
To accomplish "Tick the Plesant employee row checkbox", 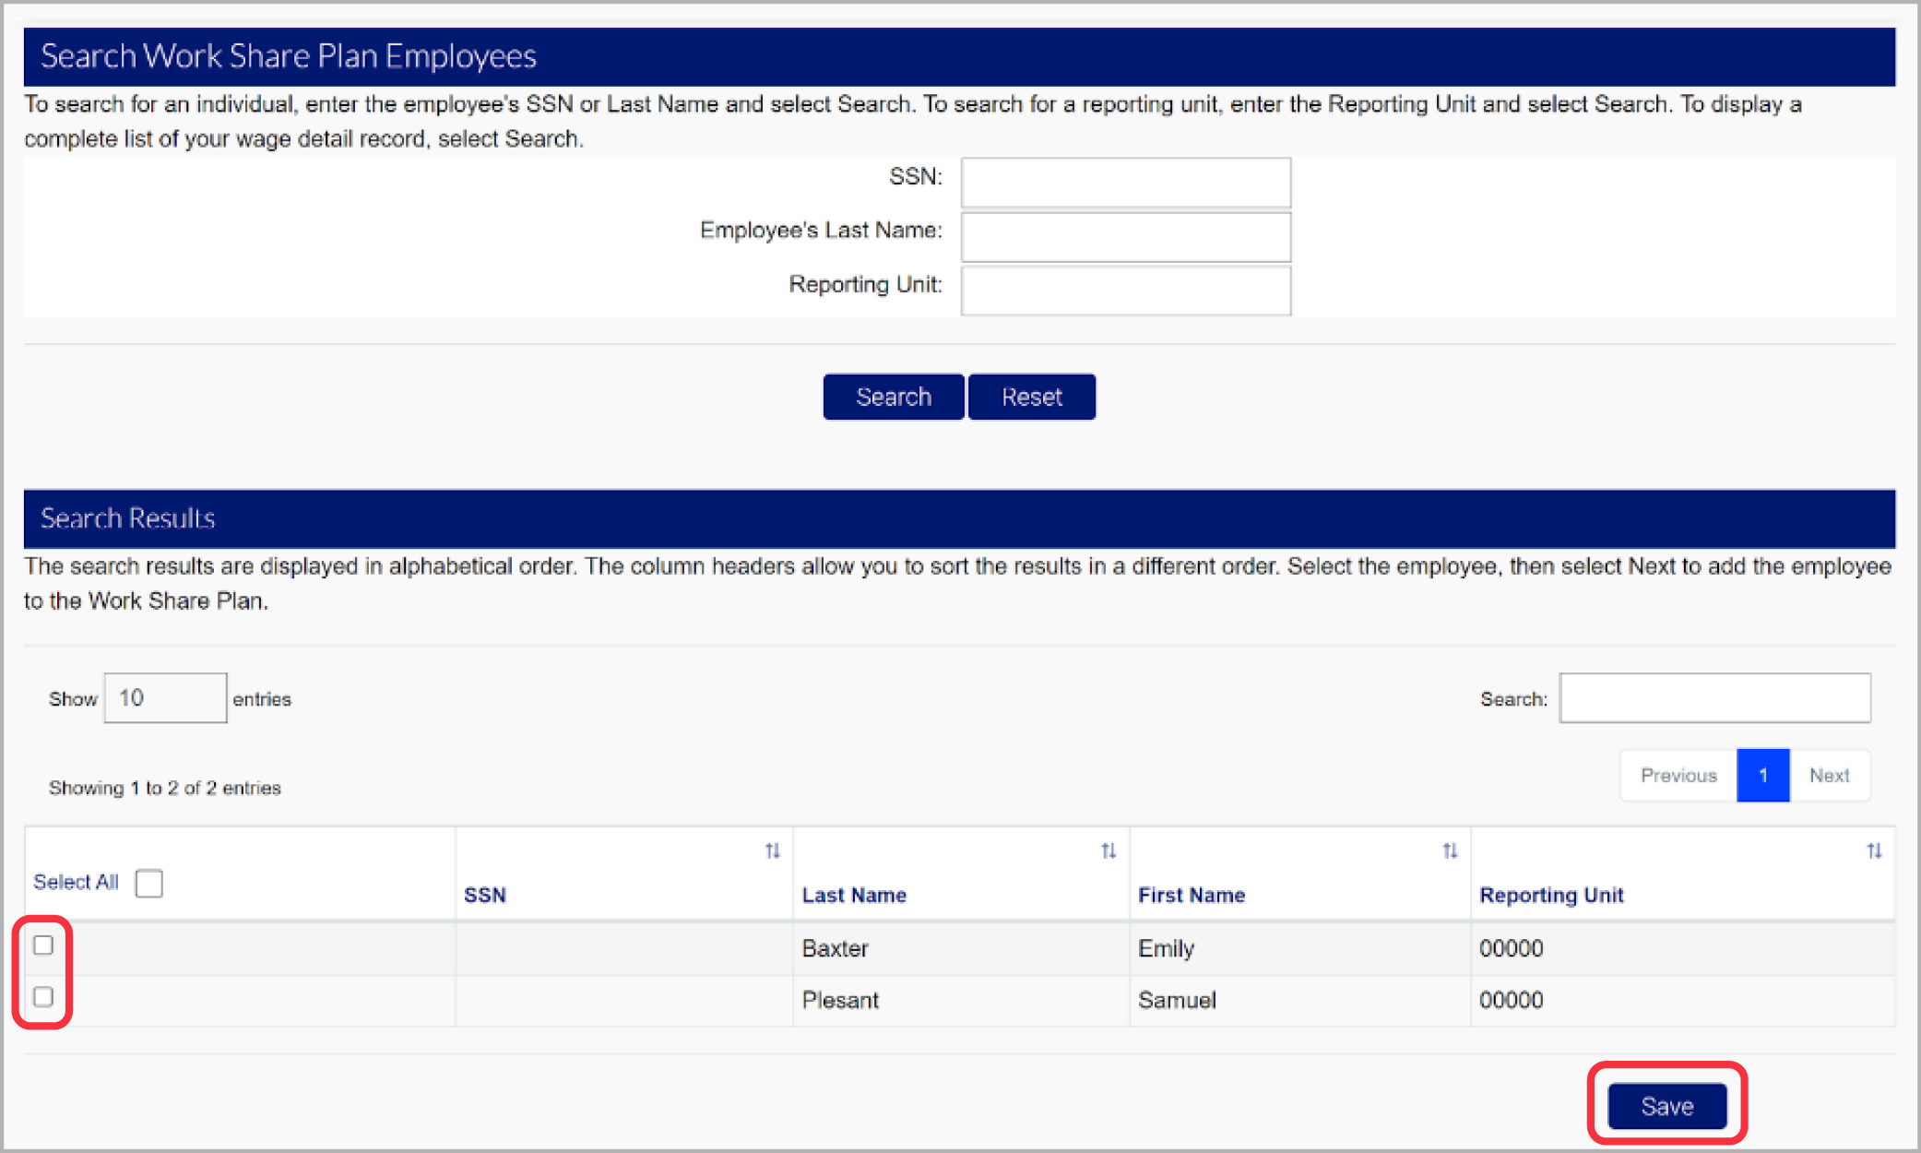I will 43,997.
